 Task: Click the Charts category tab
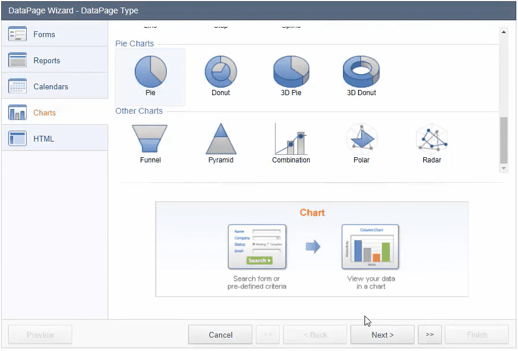pyautogui.click(x=55, y=113)
